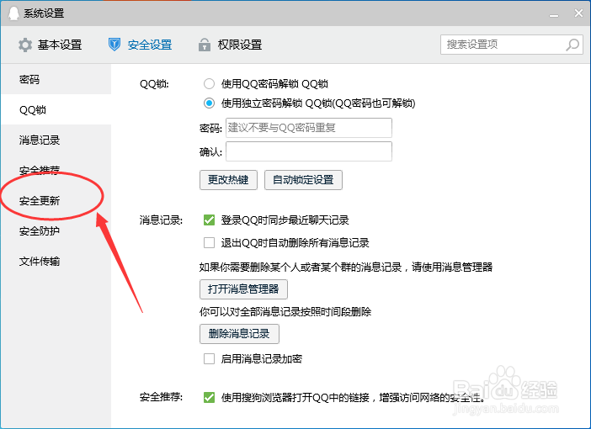
Task: Select 密码 in the sidebar
Action: pyautogui.click(x=56, y=79)
